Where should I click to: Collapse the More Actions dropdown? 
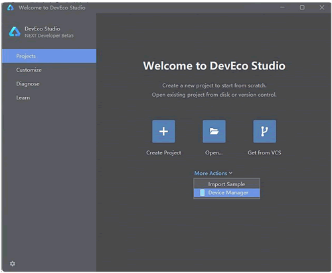pos(213,173)
